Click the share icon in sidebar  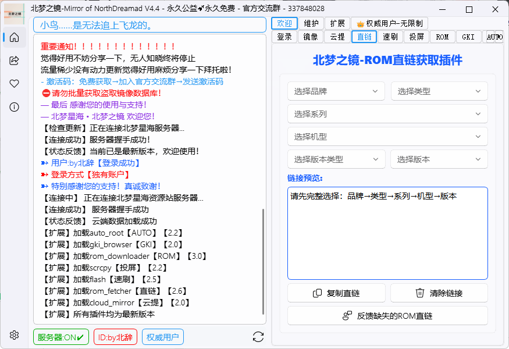click(x=15, y=60)
